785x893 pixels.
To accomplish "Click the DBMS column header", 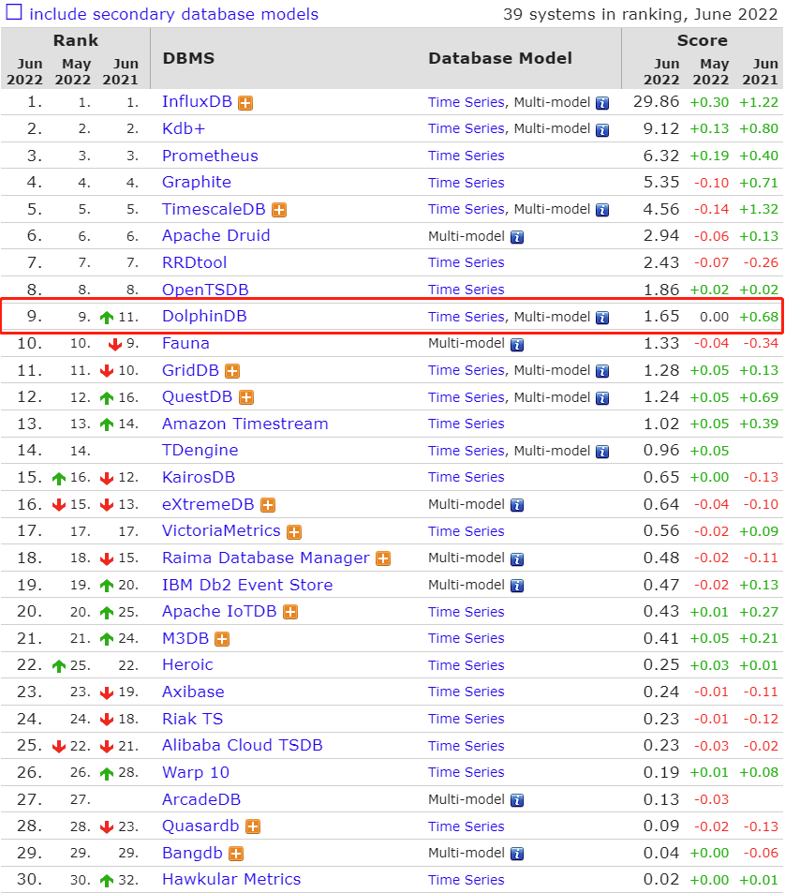I will (188, 58).
